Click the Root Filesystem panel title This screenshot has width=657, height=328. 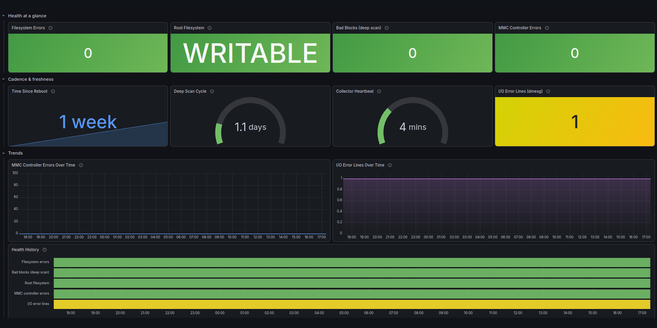(189, 28)
